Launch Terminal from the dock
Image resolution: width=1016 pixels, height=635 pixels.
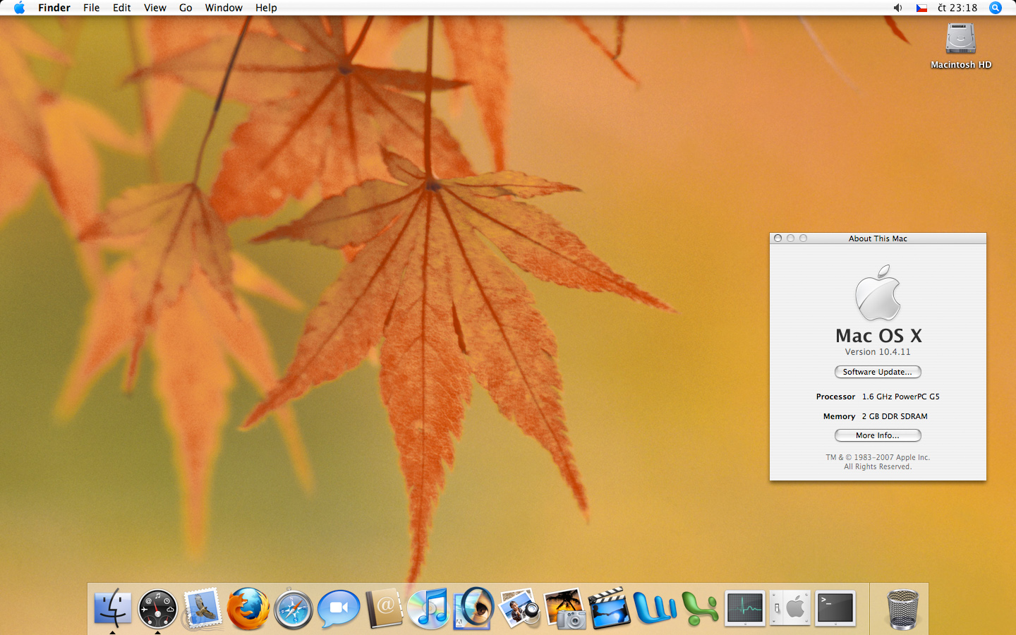tap(835, 608)
